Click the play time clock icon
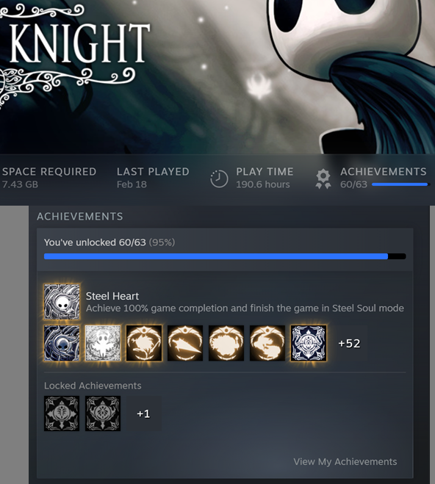 (219, 178)
